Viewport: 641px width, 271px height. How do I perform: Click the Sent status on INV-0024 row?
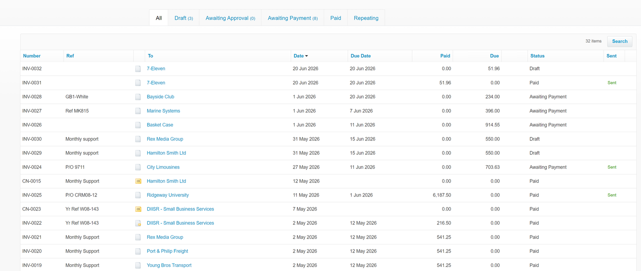point(612,167)
